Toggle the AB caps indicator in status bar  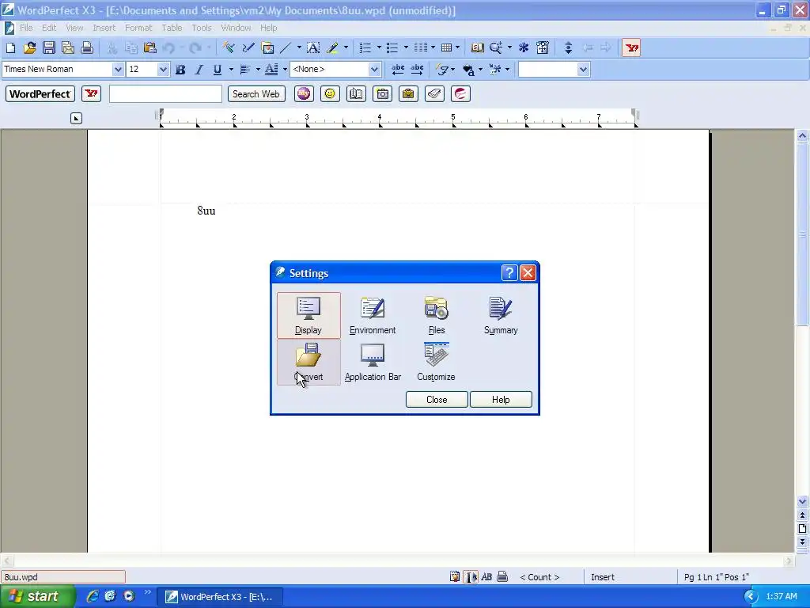(486, 576)
